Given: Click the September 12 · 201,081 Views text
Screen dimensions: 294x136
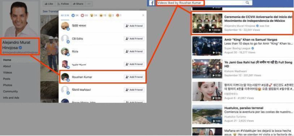Looking at the screenshot, I should (x=243, y=75).
